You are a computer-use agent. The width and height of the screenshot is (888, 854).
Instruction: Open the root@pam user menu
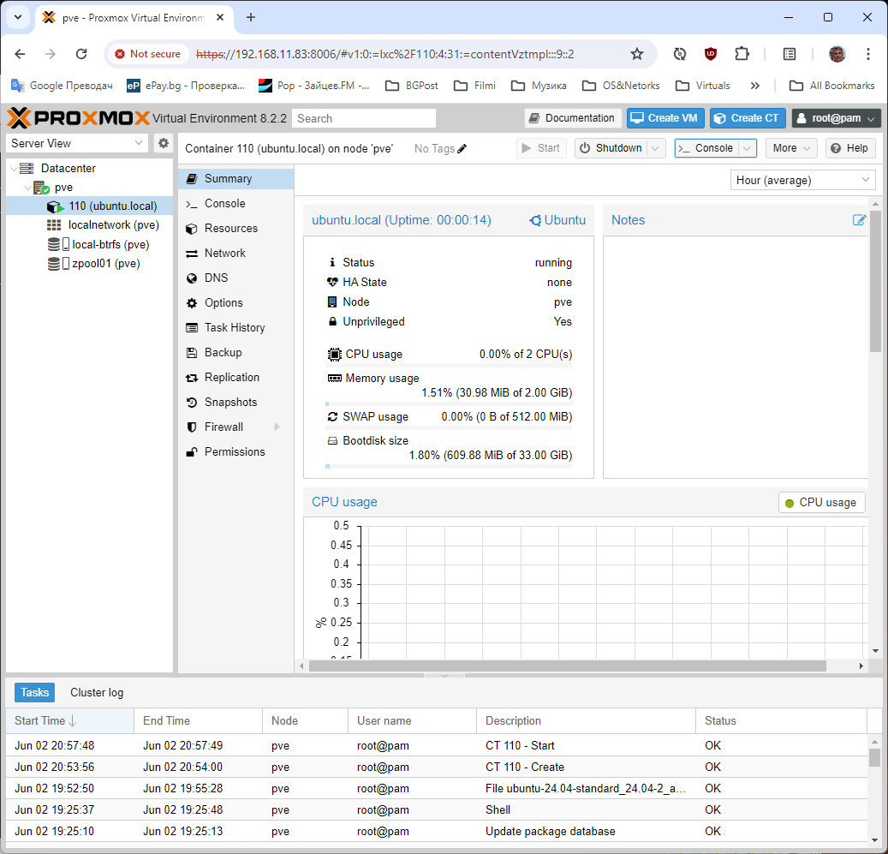[836, 118]
